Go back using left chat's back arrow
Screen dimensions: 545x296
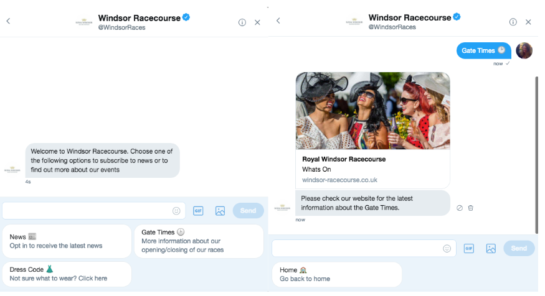pyautogui.click(x=8, y=21)
